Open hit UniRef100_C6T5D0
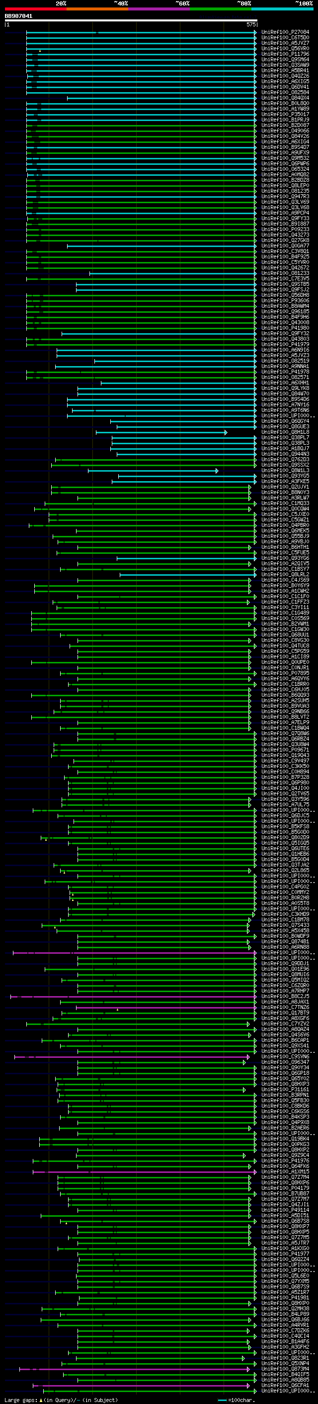 (x=285, y=38)
